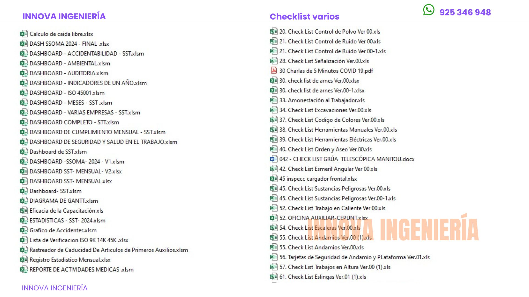Click the WhatsApp icon beside the phone number

point(428,10)
